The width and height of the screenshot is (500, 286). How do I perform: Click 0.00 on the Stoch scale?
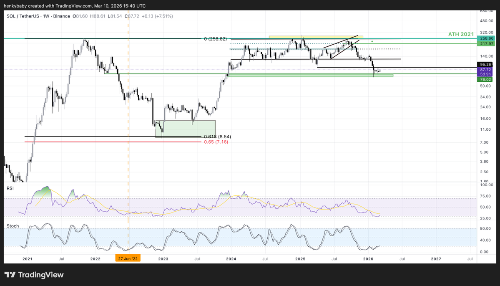(x=484, y=252)
